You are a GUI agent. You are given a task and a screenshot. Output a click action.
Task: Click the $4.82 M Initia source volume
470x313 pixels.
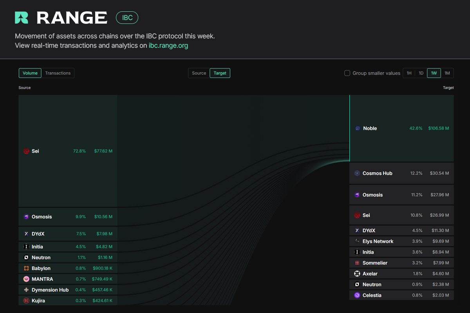pyautogui.click(x=104, y=247)
